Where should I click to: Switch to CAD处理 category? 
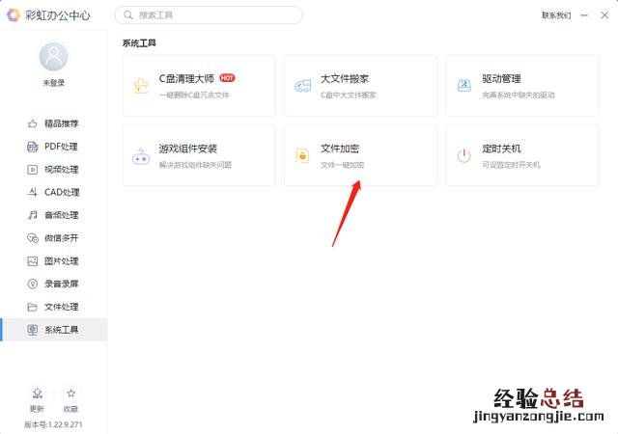(x=54, y=192)
